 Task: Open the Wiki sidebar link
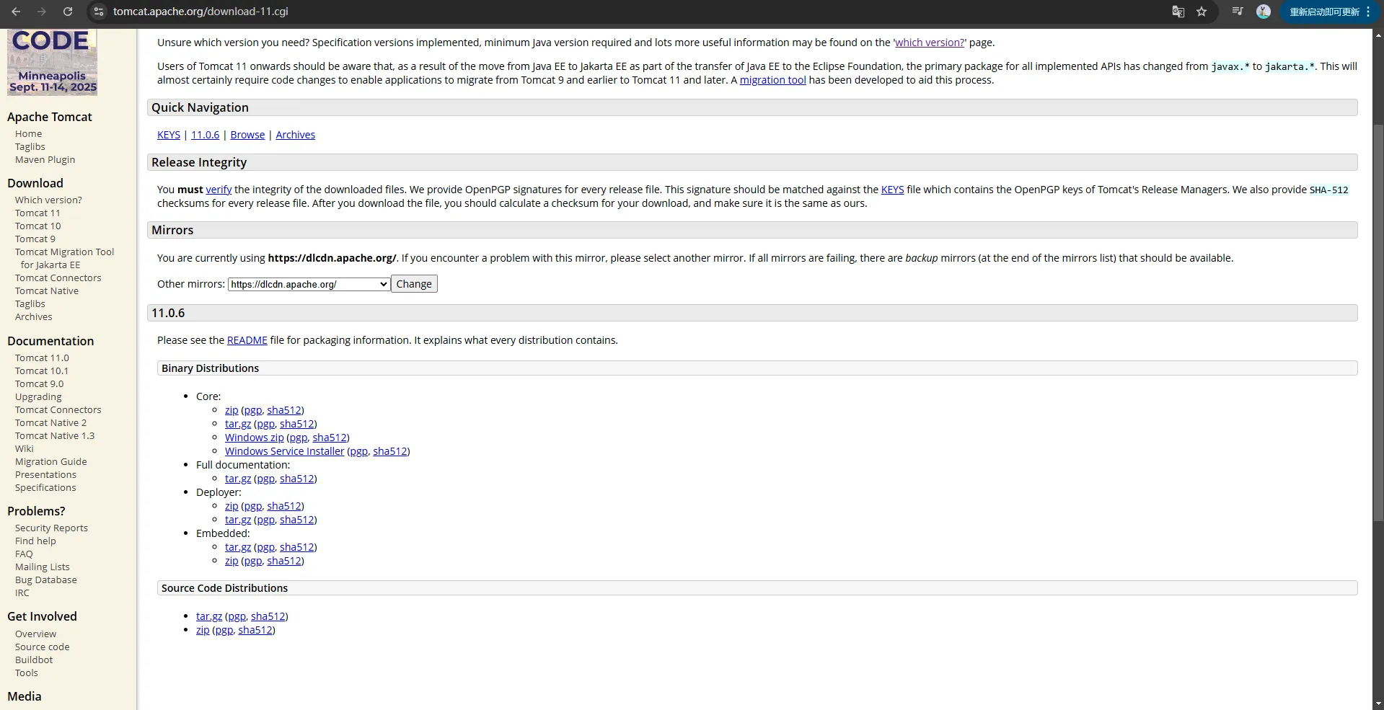(x=24, y=449)
